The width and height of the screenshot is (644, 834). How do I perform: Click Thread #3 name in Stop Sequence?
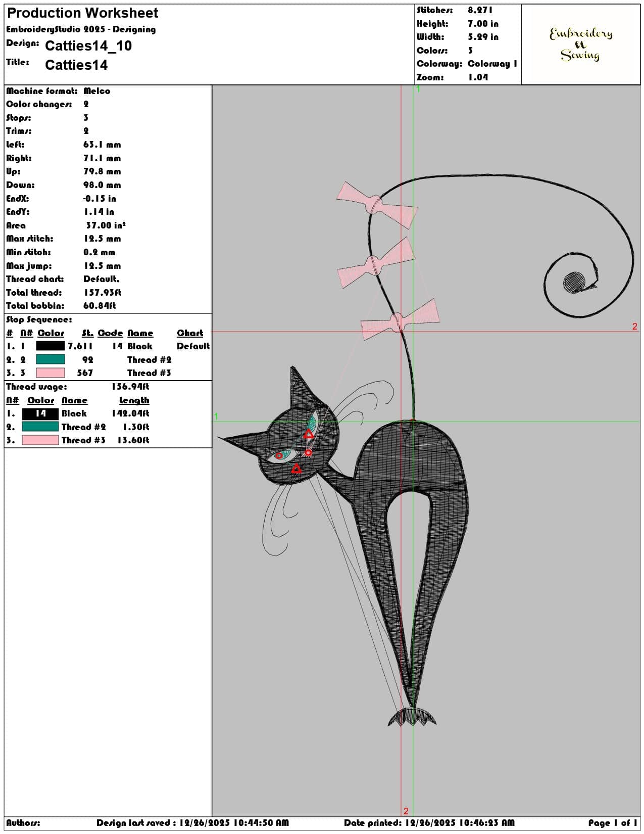click(149, 373)
